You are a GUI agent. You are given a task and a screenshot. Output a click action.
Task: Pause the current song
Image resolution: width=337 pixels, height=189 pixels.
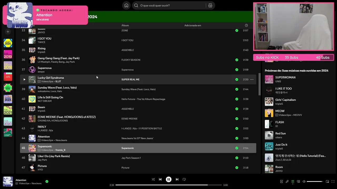point(168,179)
